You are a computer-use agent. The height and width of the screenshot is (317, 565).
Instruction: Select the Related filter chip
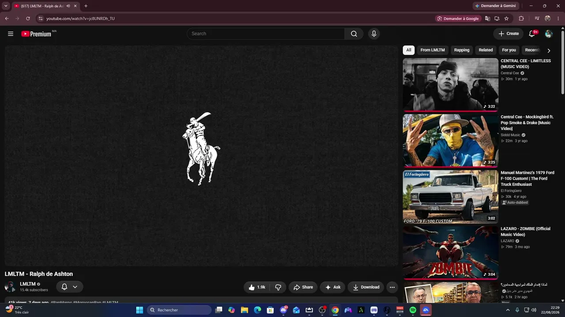(486, 50)
